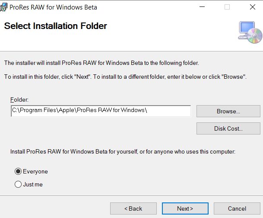The height and width of the screenshot is (218, 263).
Task: Open the Browse... folder dialog
Action: 228,111
